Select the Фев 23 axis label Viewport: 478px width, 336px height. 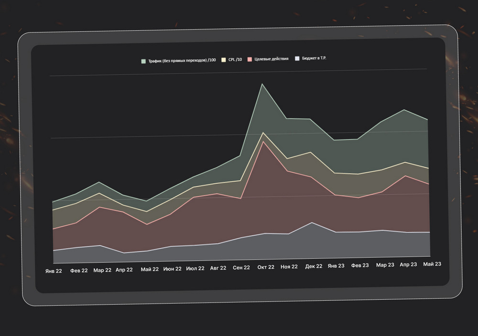coord(360,265)
